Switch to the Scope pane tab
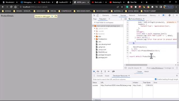 (140, 72)
